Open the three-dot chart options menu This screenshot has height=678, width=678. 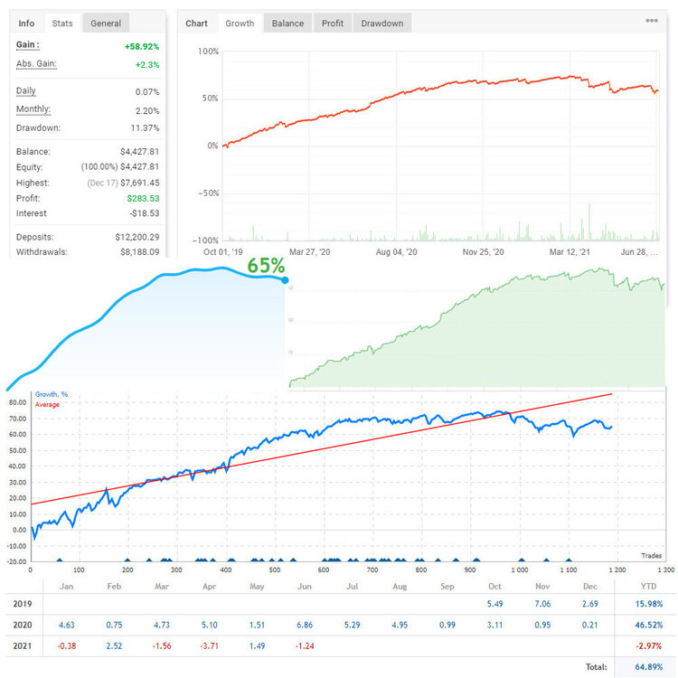pyautogui.click(x=651, y=21)
